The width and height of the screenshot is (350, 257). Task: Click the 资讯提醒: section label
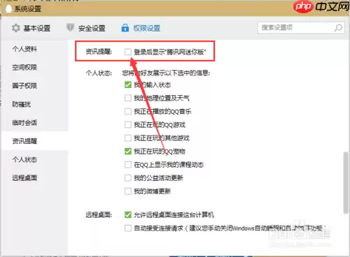click(x=99, y=52)
